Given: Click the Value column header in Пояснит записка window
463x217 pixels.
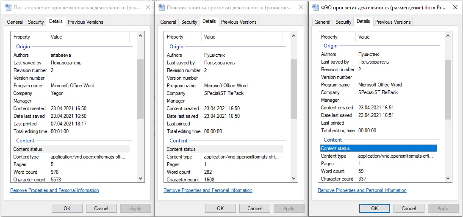Looking at the screenshot, I should pos(210,37).
